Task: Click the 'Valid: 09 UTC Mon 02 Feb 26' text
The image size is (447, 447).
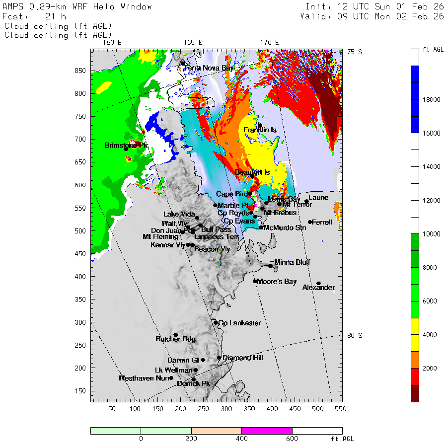Action: (372, 16)
